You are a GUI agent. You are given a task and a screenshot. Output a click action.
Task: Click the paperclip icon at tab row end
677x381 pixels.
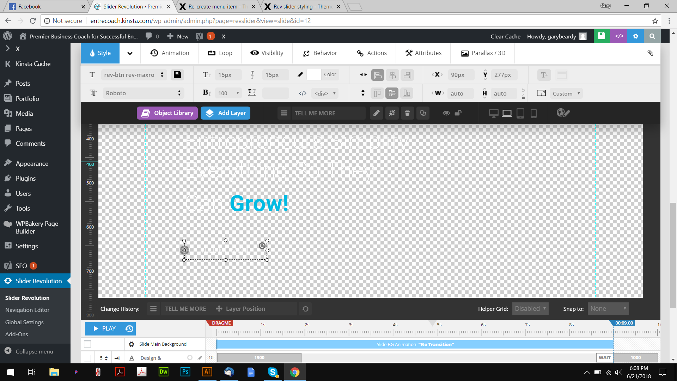coord(650,53)
